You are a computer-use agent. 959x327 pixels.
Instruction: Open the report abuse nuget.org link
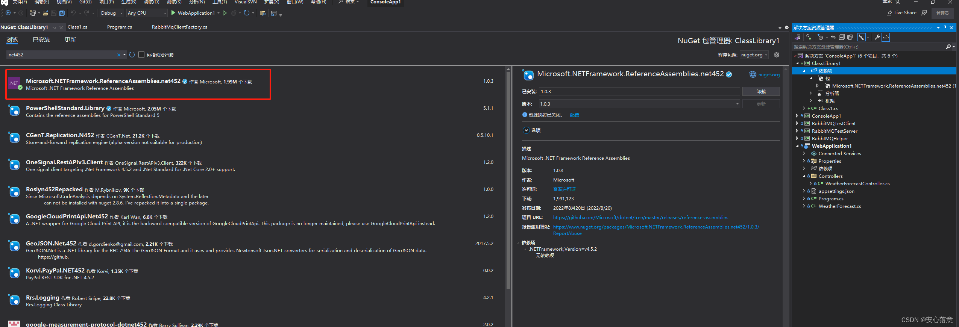[656, 230]
